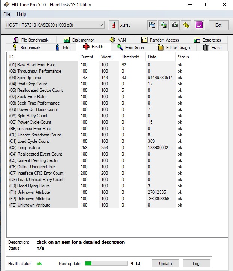
Task: Click the 27012535 data value
Action: 157,192
